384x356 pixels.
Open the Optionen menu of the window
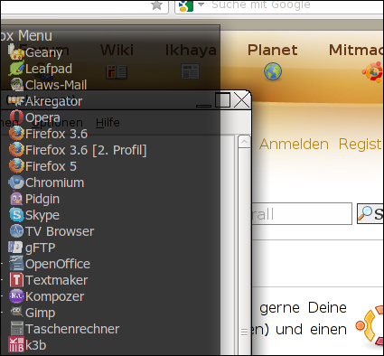[x=57, y=123]
